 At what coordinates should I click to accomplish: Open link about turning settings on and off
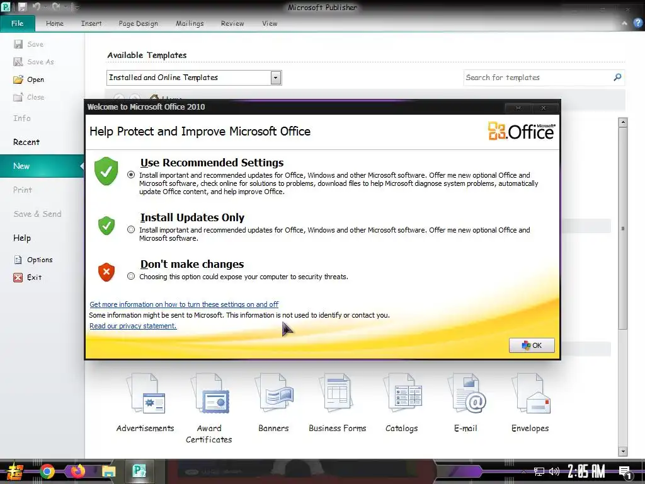[x=184, y=304]
